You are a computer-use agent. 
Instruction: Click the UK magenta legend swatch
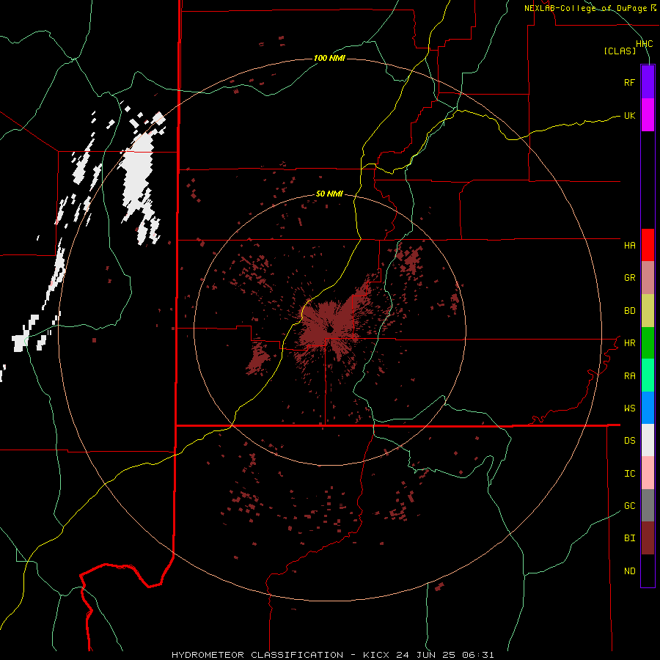[648, 115]
